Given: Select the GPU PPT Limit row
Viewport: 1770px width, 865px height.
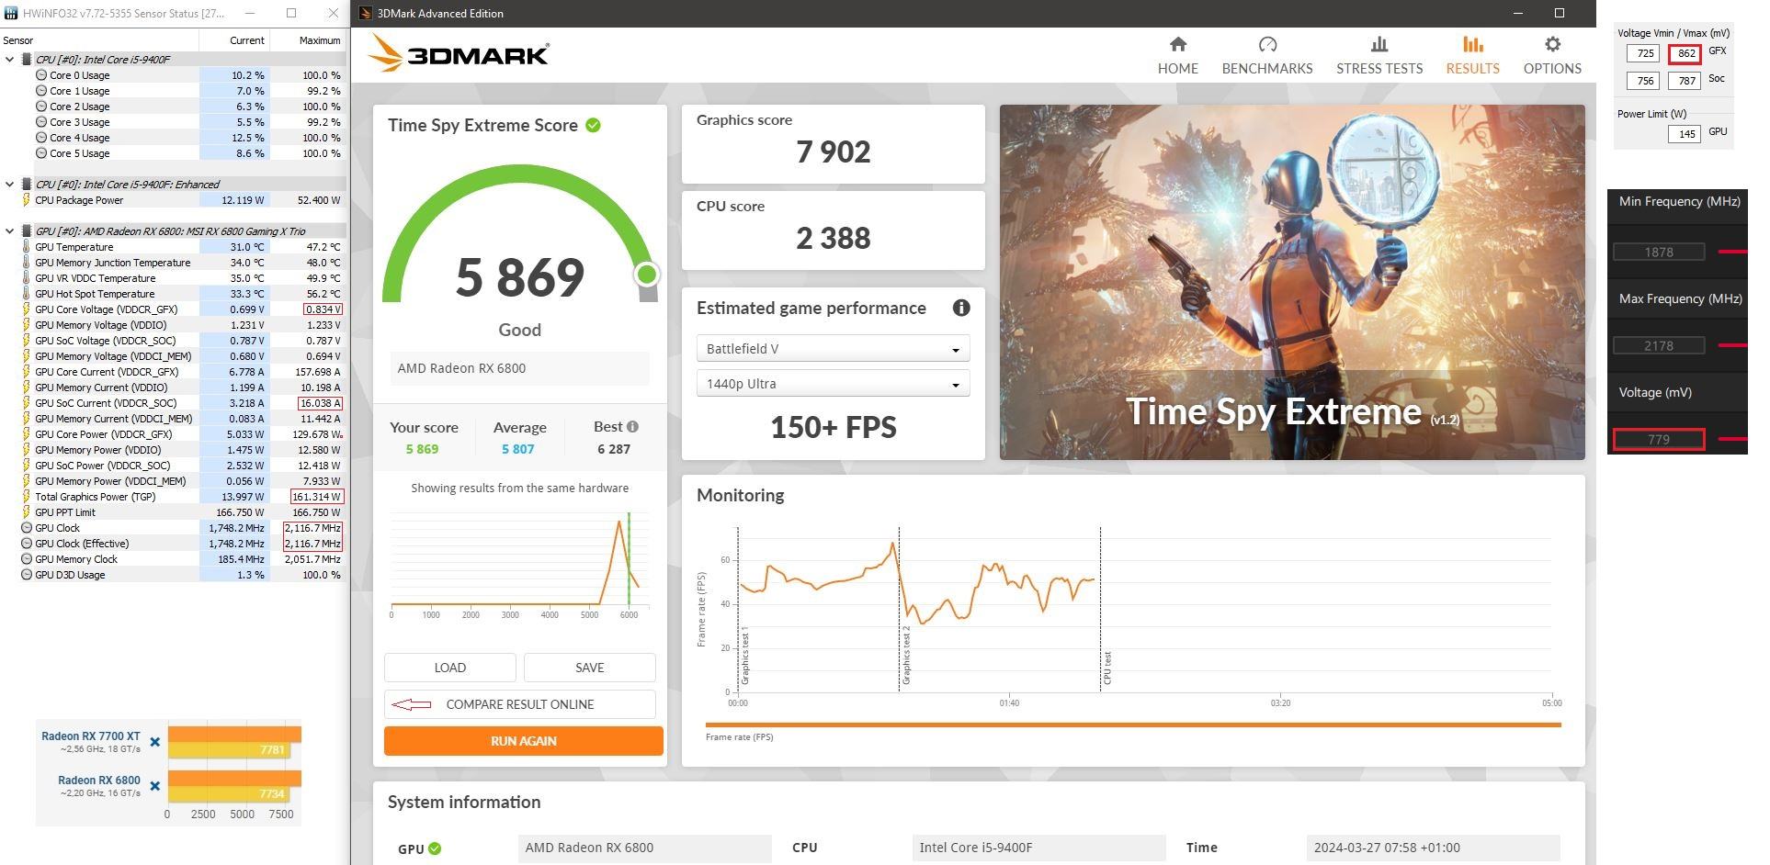Looking at the screenshot, I should [173, 512].
